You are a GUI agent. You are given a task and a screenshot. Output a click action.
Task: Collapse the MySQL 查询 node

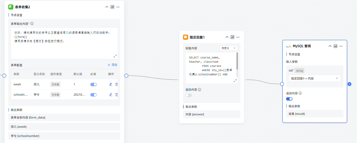(x=330, y=46)
